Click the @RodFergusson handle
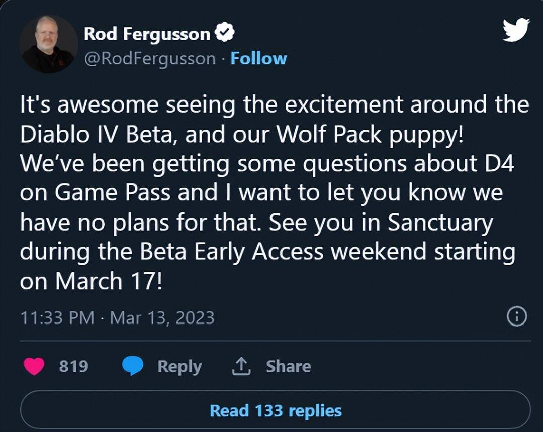Viewport: 543px width, 432px height. coord(149,59)
